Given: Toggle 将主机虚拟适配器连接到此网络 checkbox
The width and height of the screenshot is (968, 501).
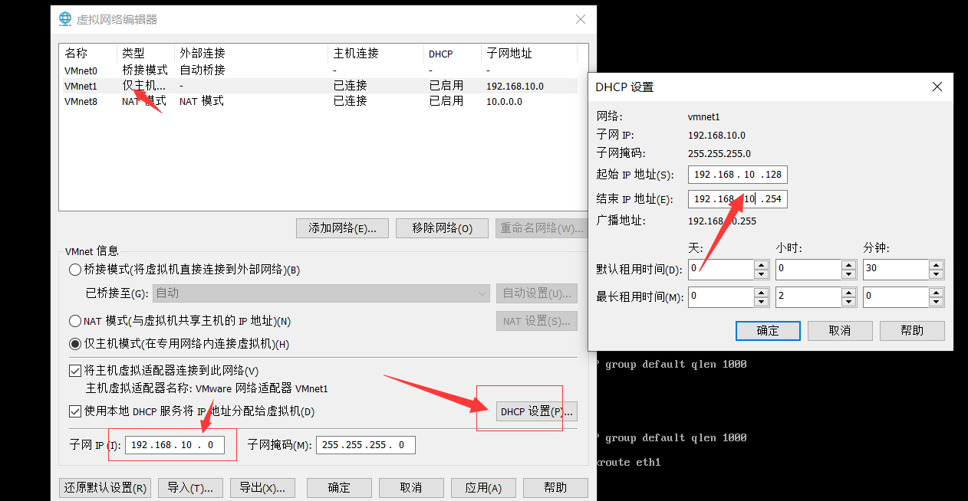Looking at the screenshot, I should click(x=75, y=371).
